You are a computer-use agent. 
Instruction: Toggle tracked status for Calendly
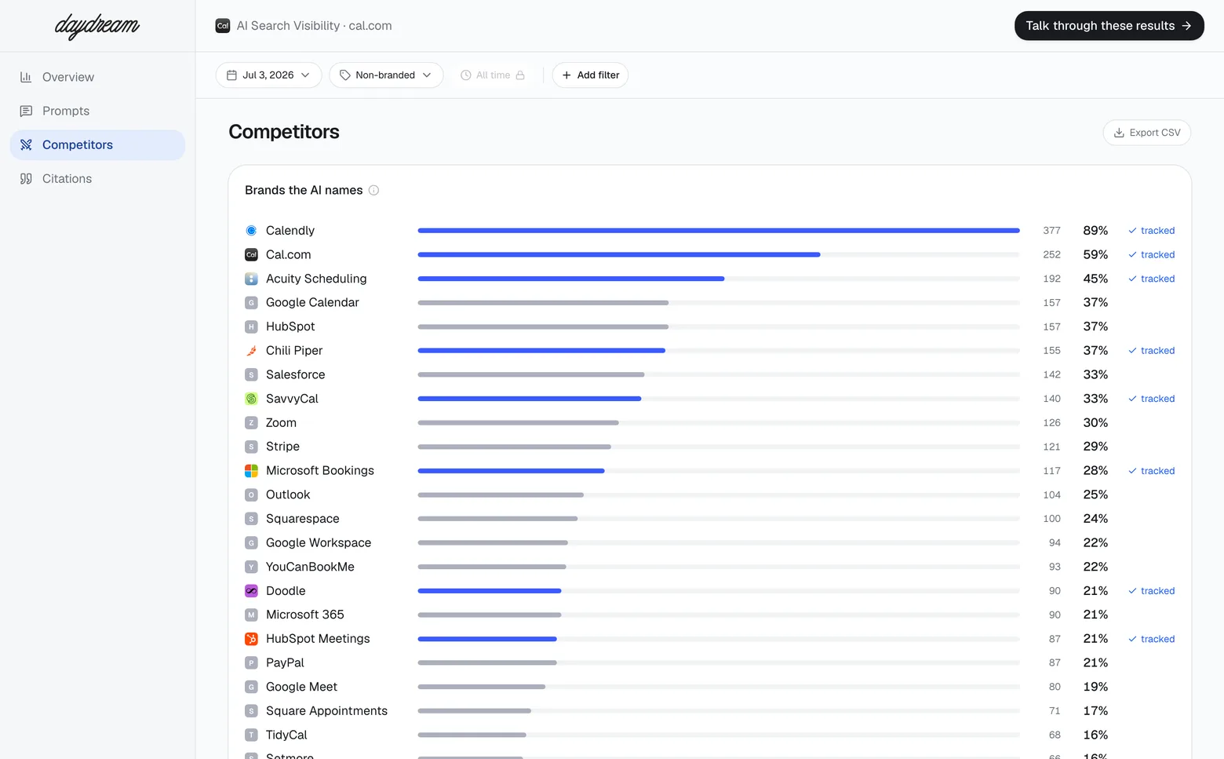click(x=1151, y=231)
